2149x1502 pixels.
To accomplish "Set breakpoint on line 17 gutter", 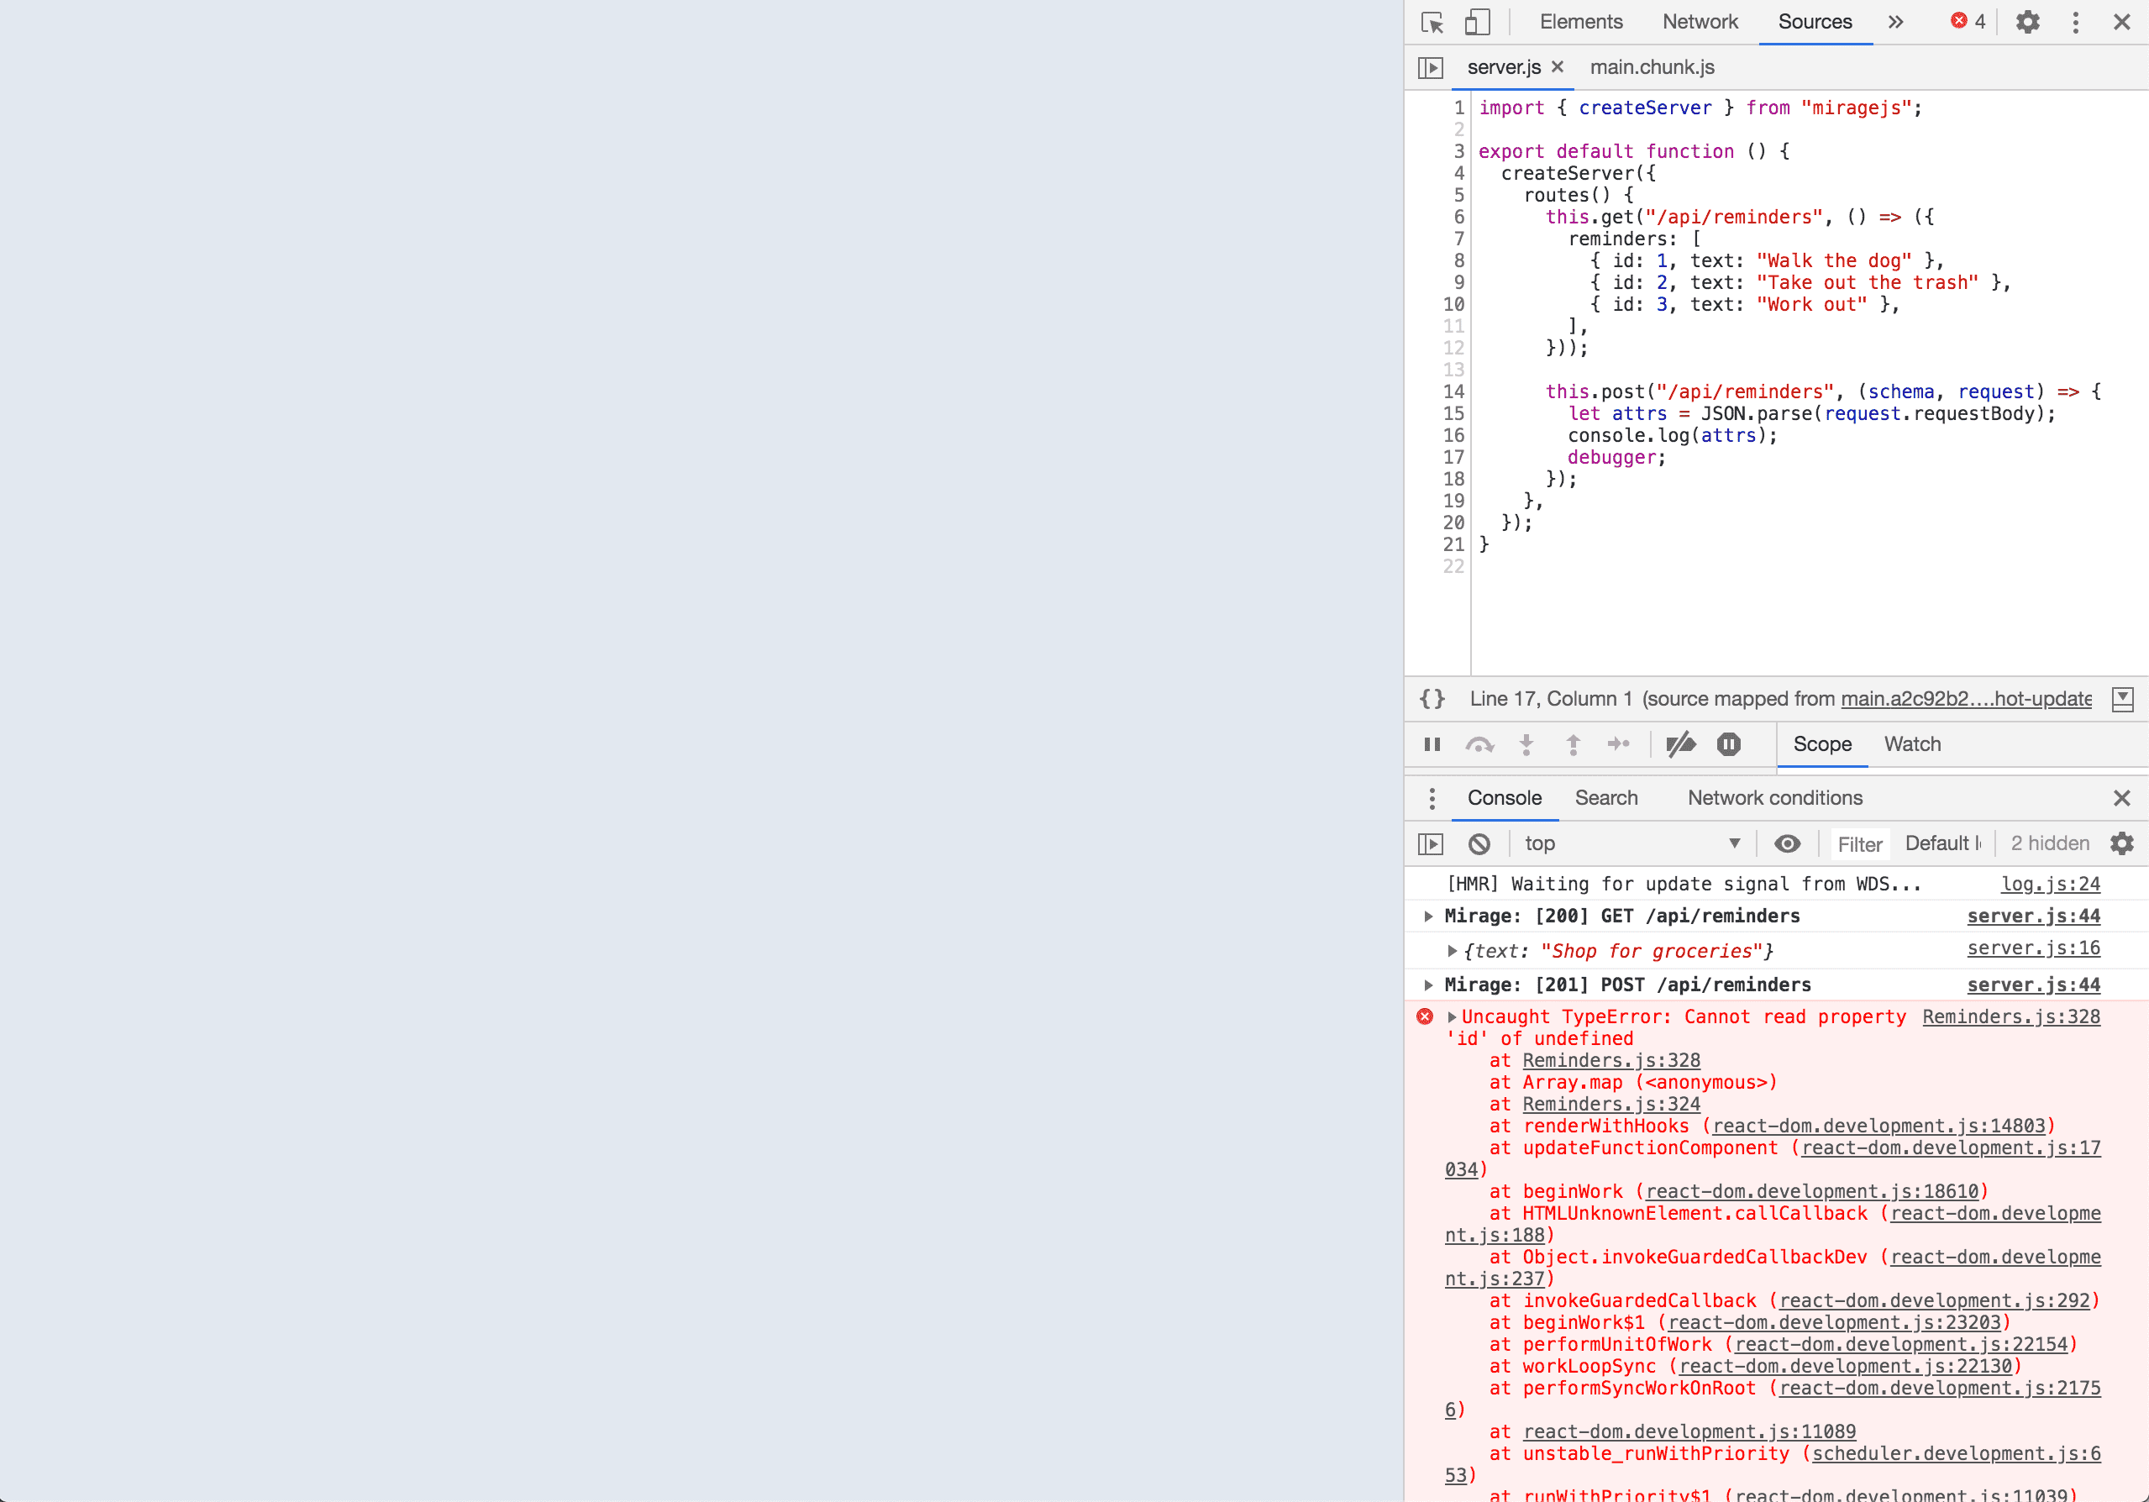I will [x=1453, y=458].
